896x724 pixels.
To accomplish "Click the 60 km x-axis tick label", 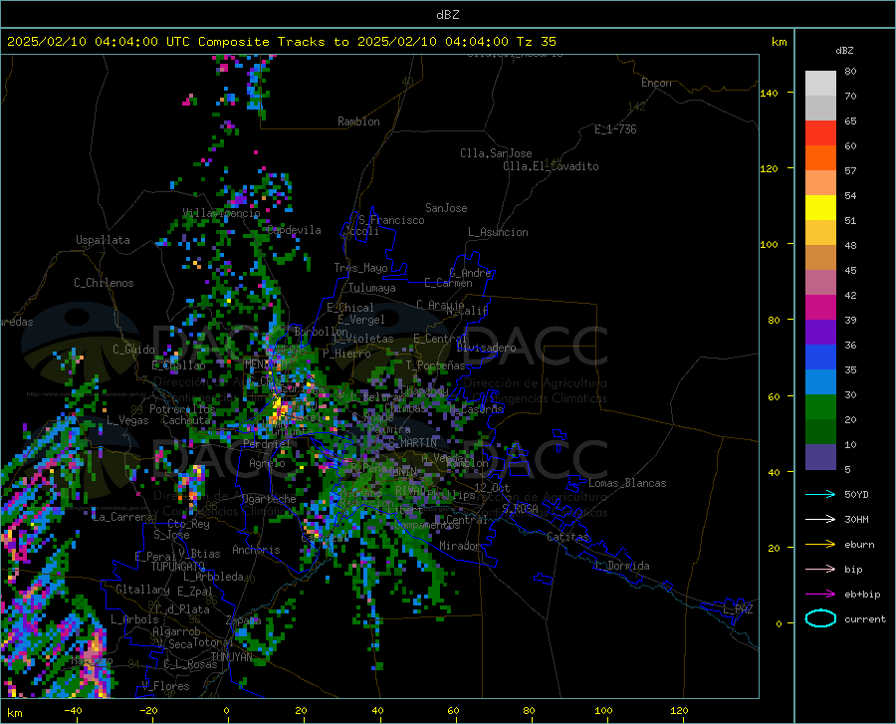I will [453, 710].
